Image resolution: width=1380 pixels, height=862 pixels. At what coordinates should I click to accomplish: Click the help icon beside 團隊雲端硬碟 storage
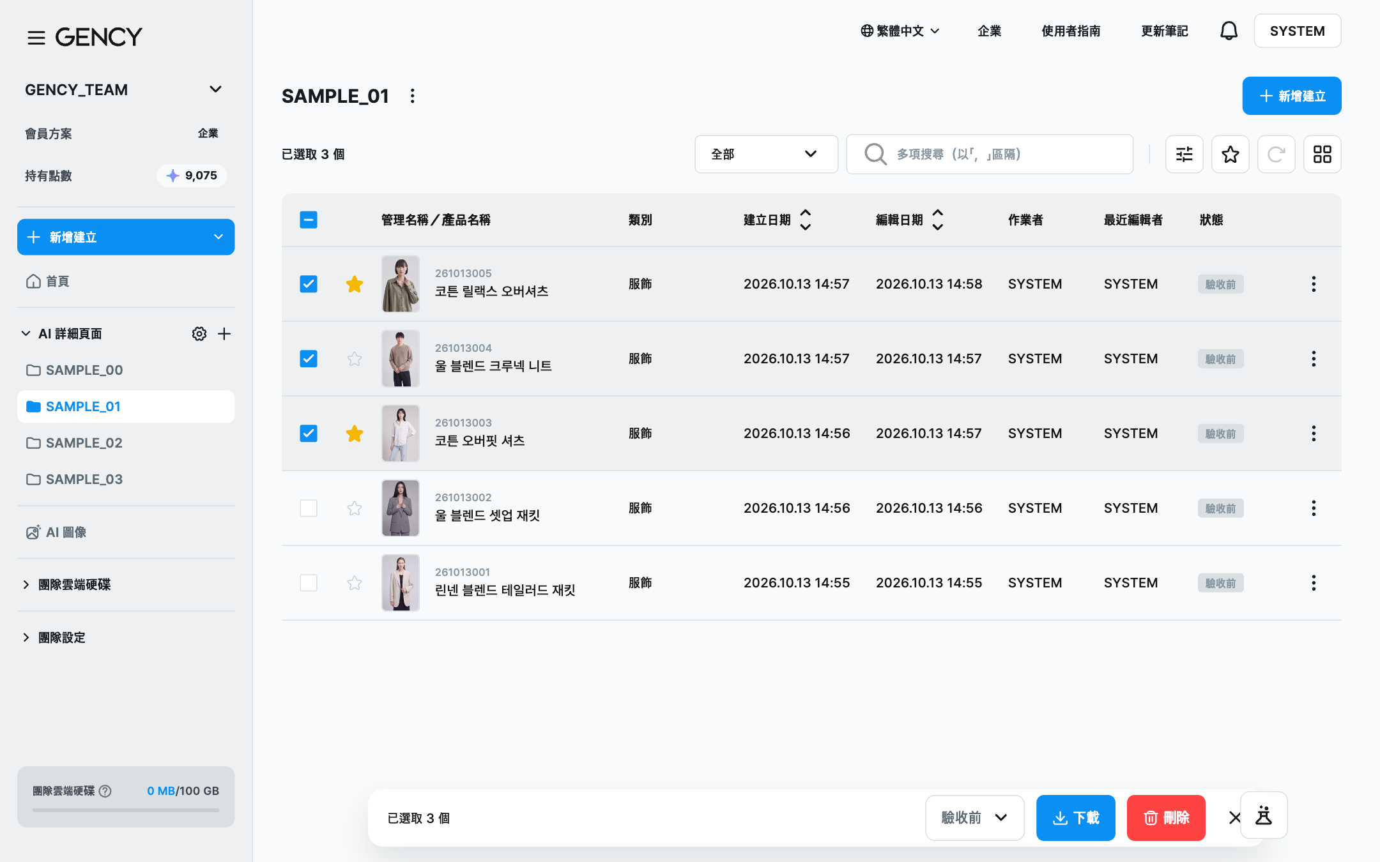105,791
